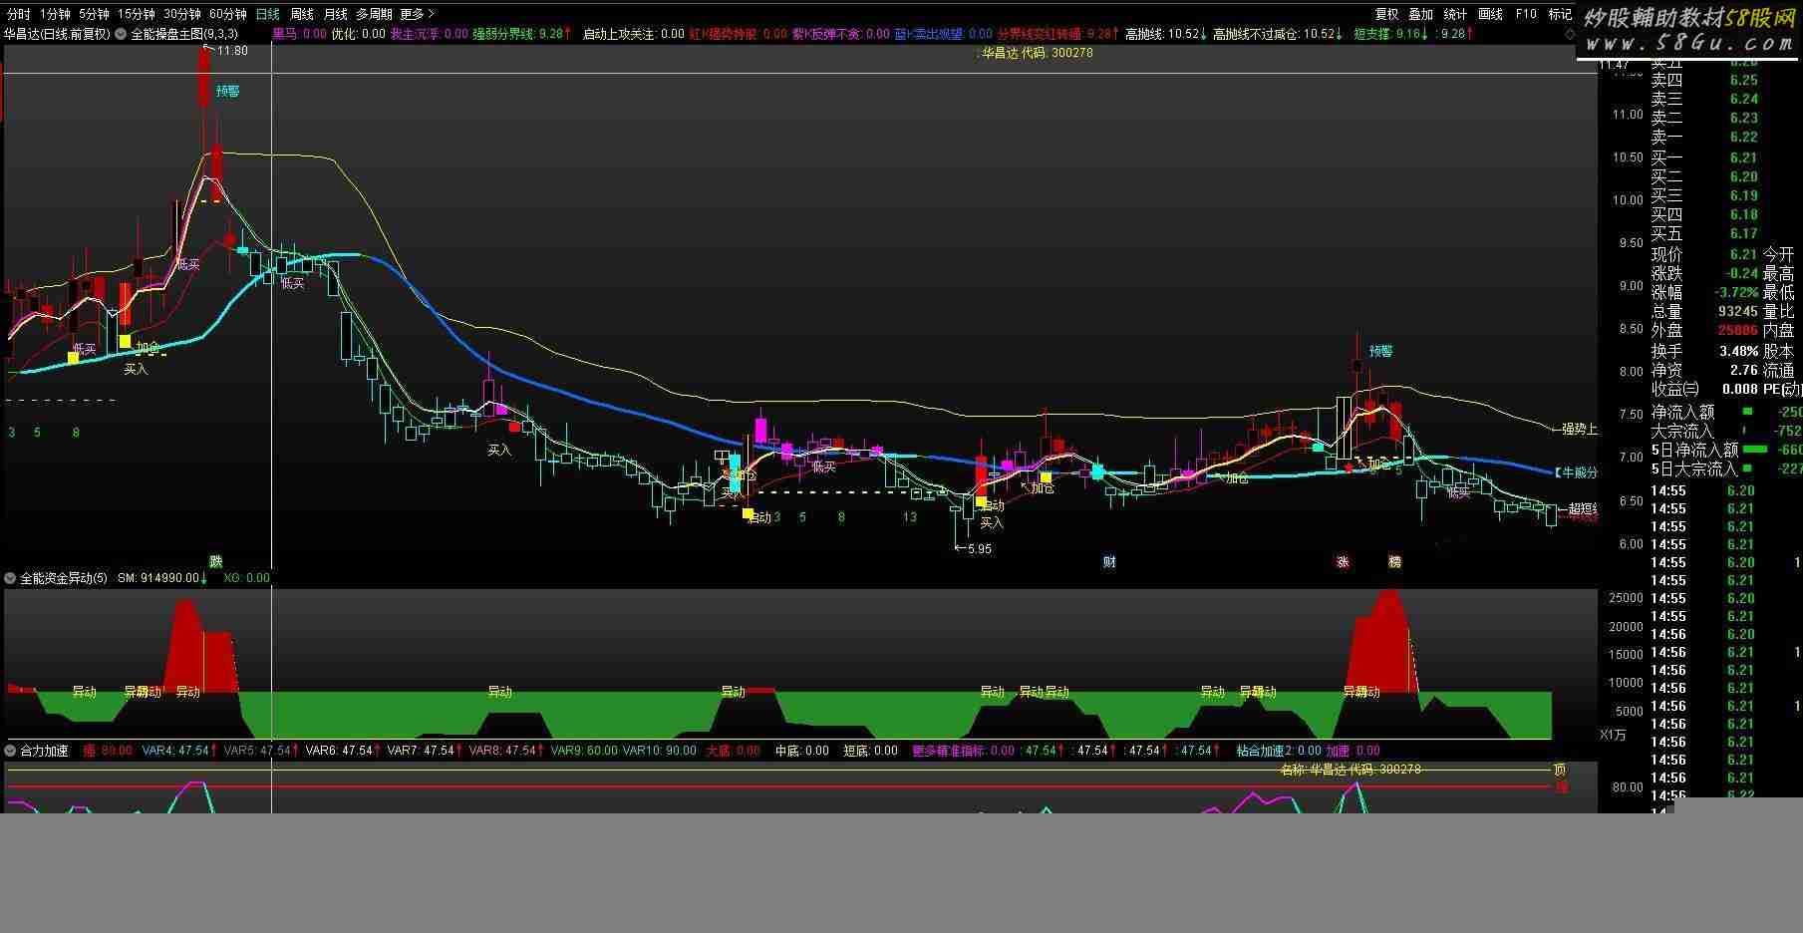Expand the 更多 periods menu
The height and width of the screenshot is (933, 1803).
point(417,14)
